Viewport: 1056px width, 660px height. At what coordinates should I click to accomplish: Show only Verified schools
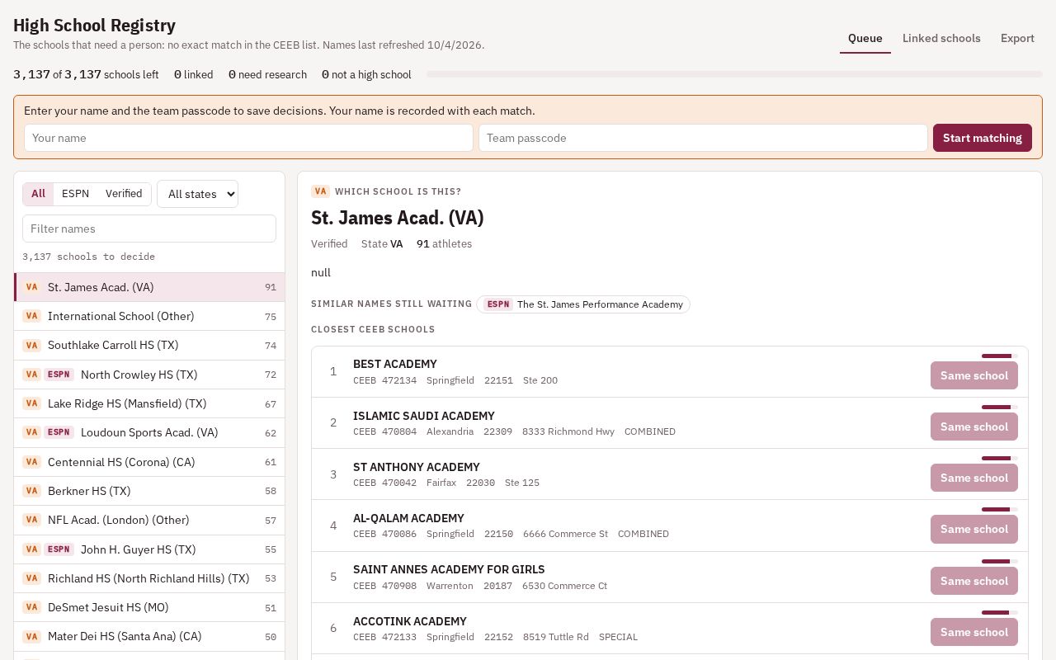click(x=124, y=194)
